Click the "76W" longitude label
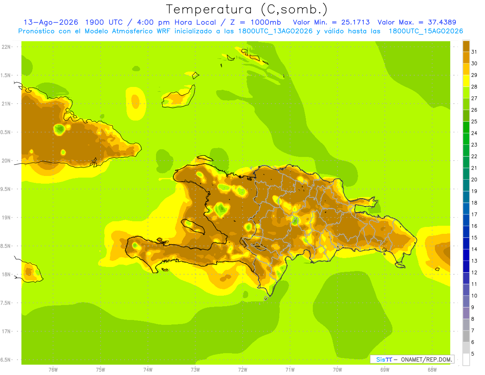485x375 pixels. click(x=53, y=370)
